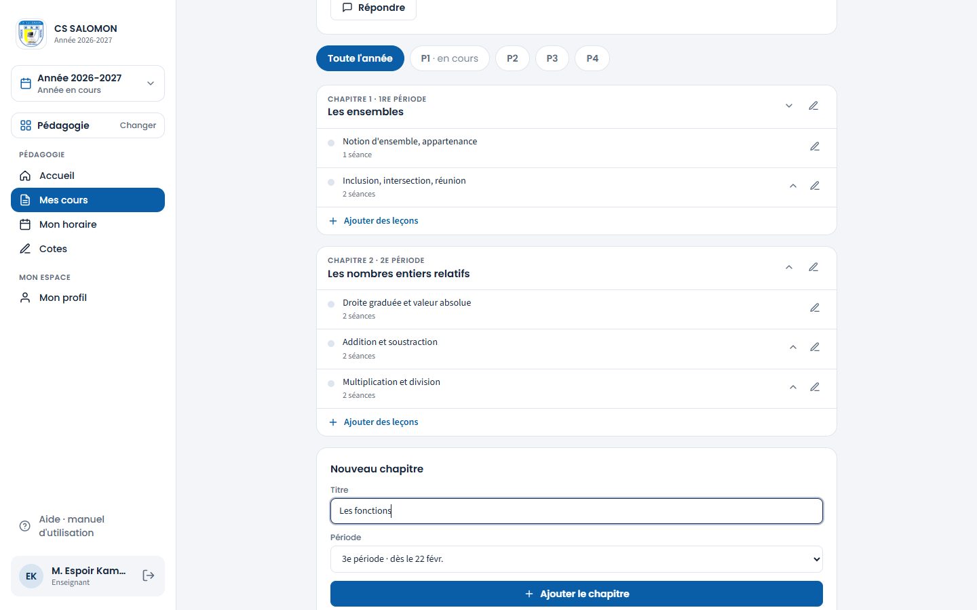Add lessons to chapter Les nombres entiers relatifs
The height and width of the screenshot is (610, 977).
pos(374,422)
